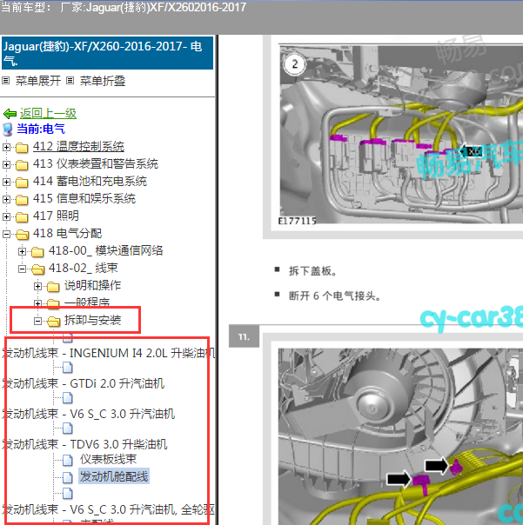Expand the 418-00_ 模块通信网络 node
This screenshot has width=523, height=525.
(22, 251)
